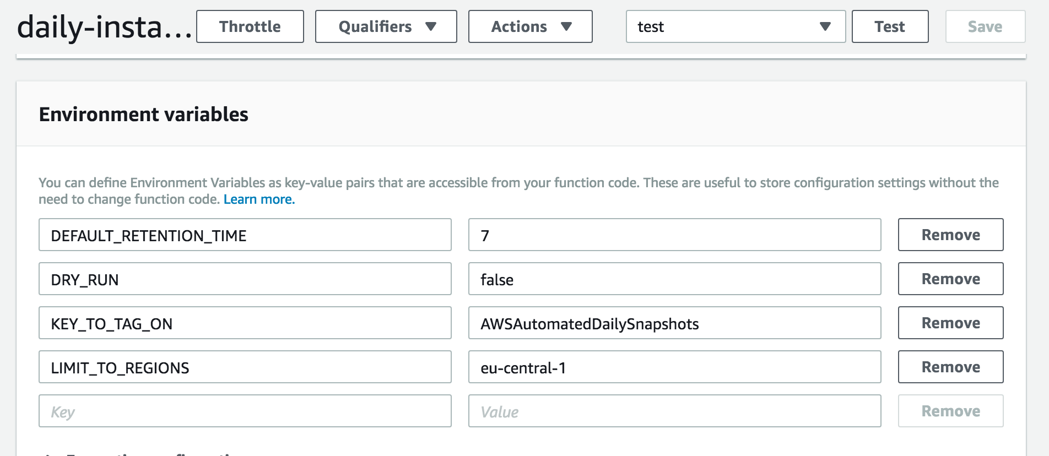This screenshot has width=1049, height=456.
Task: Click the empty Key input field
Action: 245,411
